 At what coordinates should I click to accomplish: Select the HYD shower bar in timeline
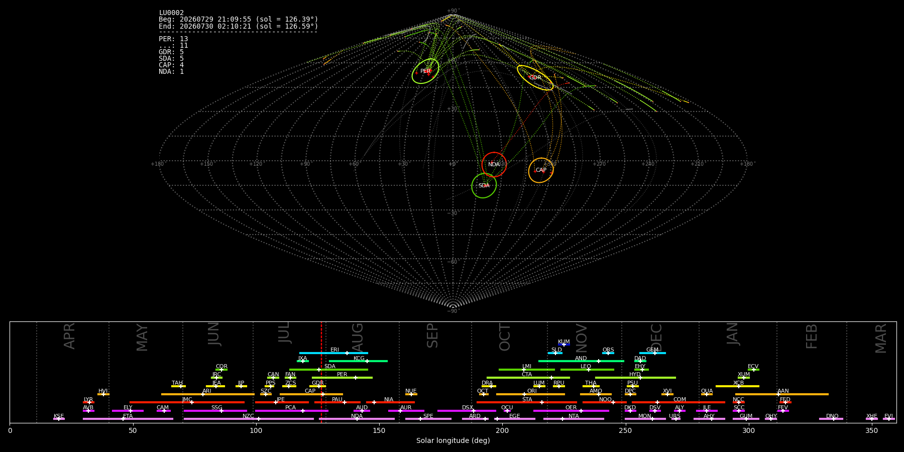635,378
